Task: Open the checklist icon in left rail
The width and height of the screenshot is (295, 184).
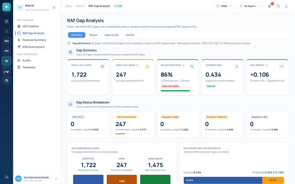Action: point(6,31)
